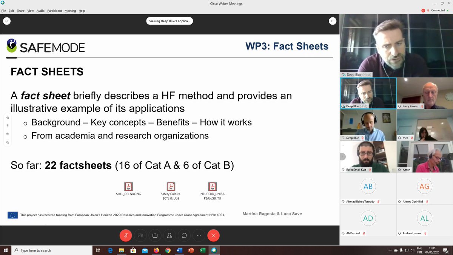Screen dimensions: 453x255
Task: Select the active speaker Deep Blue video
Action: (396, 46)
